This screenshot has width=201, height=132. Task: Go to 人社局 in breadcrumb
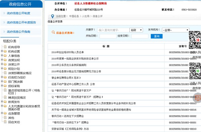(x=85, y=16)
